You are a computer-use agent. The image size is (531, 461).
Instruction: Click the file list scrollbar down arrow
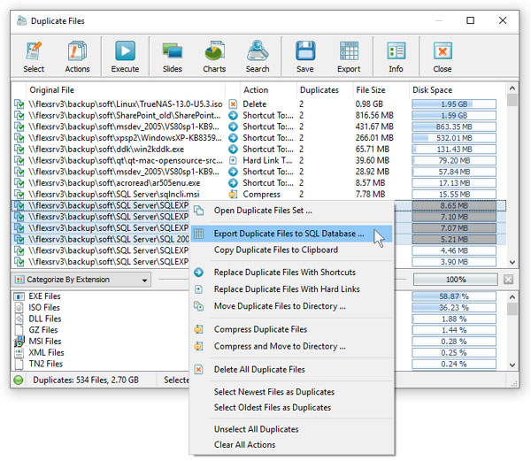pos(512,262)
